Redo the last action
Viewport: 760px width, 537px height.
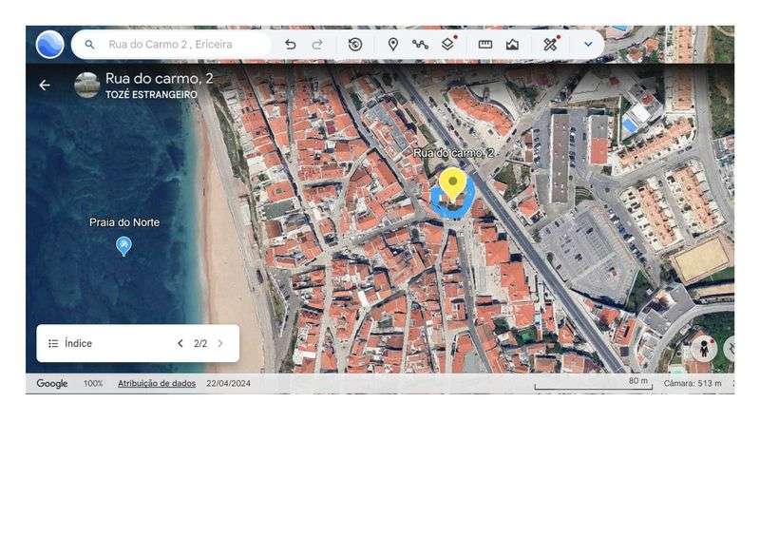tap(317, 45)
